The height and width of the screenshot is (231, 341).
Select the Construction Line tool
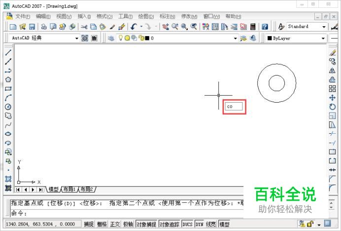[x=8, y=62]
